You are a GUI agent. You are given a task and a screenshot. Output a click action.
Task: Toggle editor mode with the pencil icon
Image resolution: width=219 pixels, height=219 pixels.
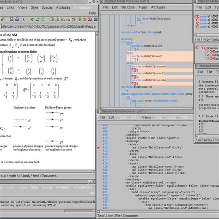tap(3, 19)
